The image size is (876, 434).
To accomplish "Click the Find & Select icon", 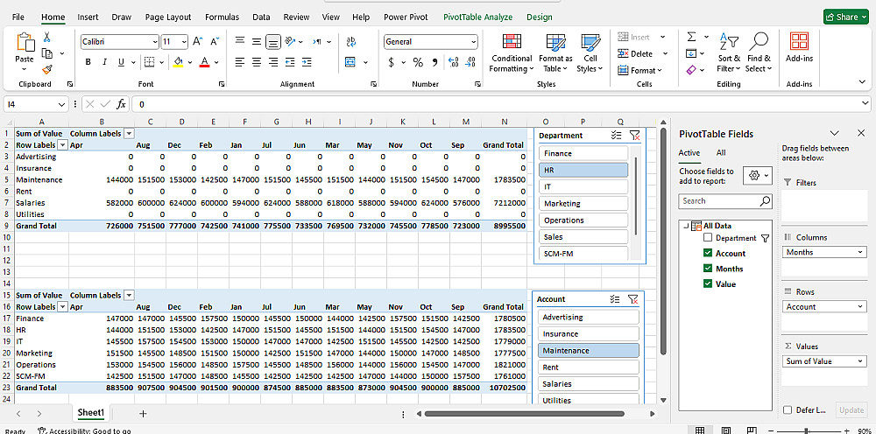I will [x=759, y=52].
